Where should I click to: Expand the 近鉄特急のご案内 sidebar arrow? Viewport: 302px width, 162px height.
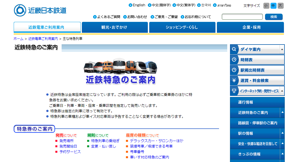pyautogui.click(x=282, y=113)
